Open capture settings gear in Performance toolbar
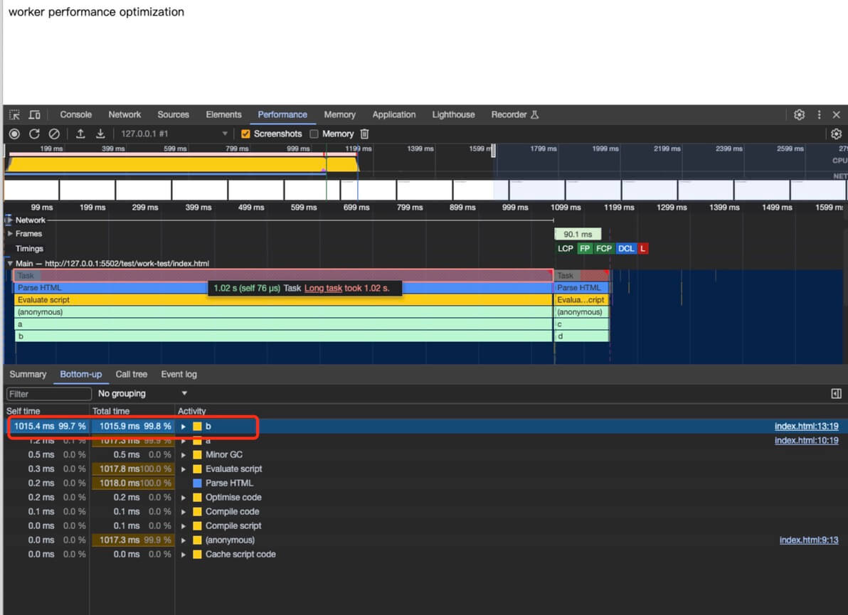 (836, 134)
